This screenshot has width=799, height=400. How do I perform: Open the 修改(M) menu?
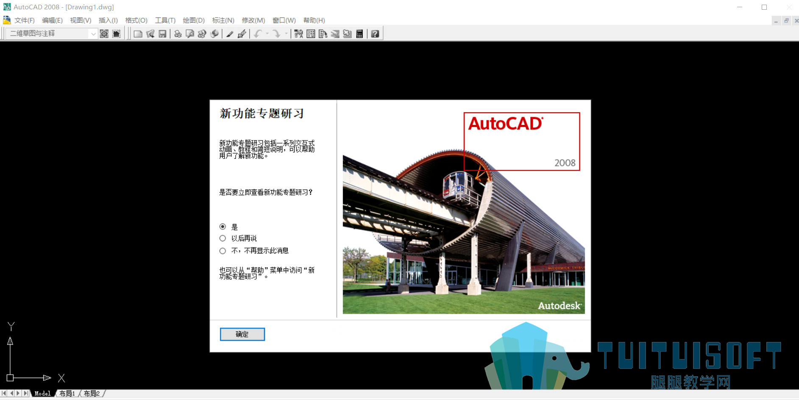pos(253,20)
